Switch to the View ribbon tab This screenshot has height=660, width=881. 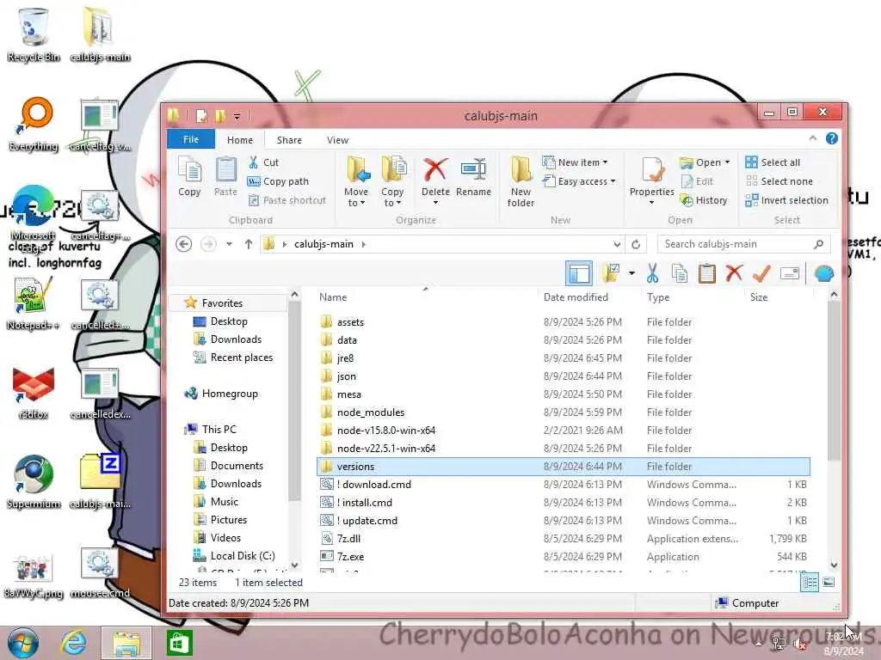point(337,140)
